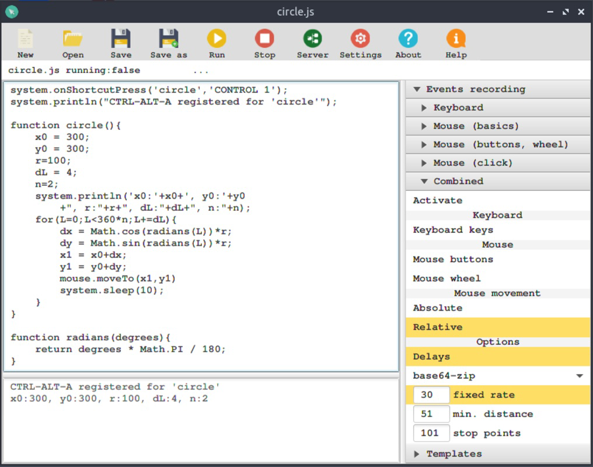The height and width of the screenshot is (467, 593).
Task: Click the 'min. distance' label
Action: (493, 414)
